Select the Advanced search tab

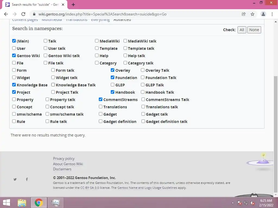pyautogui.click(x=122, y=20)
